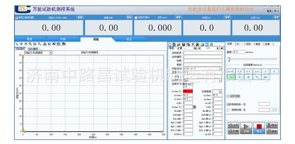Click the crosshair cursor tool above the chart

click(x=21, y=44)
